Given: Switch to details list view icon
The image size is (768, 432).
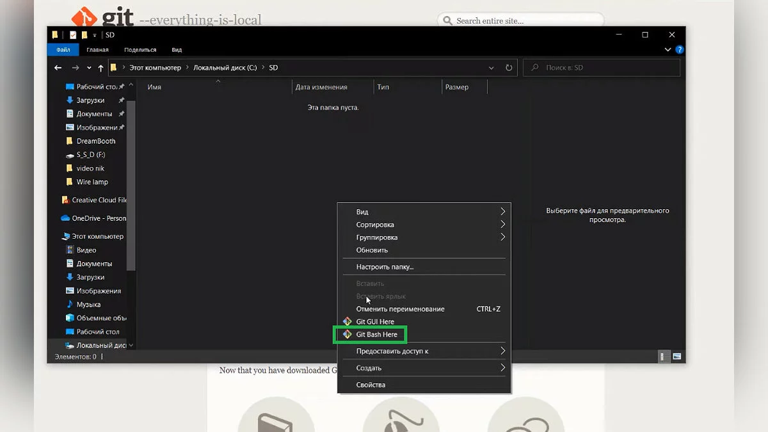Looking at the screenshot, I should (664, 356).
